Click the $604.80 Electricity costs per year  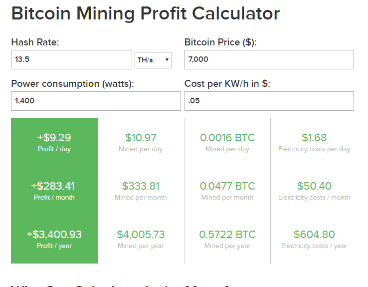coord(314,235)
